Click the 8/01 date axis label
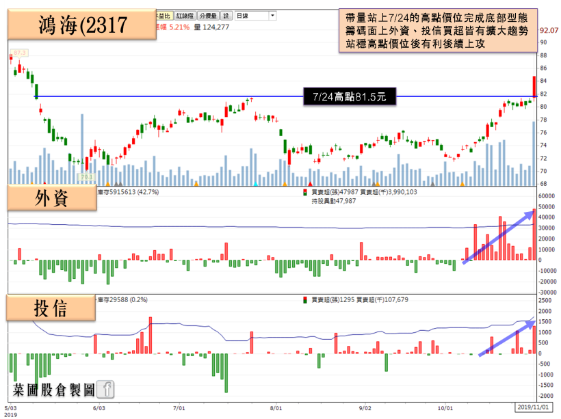The height and width of the screenshot is (419, 561). pyautogui.click(x=276, y=408)
